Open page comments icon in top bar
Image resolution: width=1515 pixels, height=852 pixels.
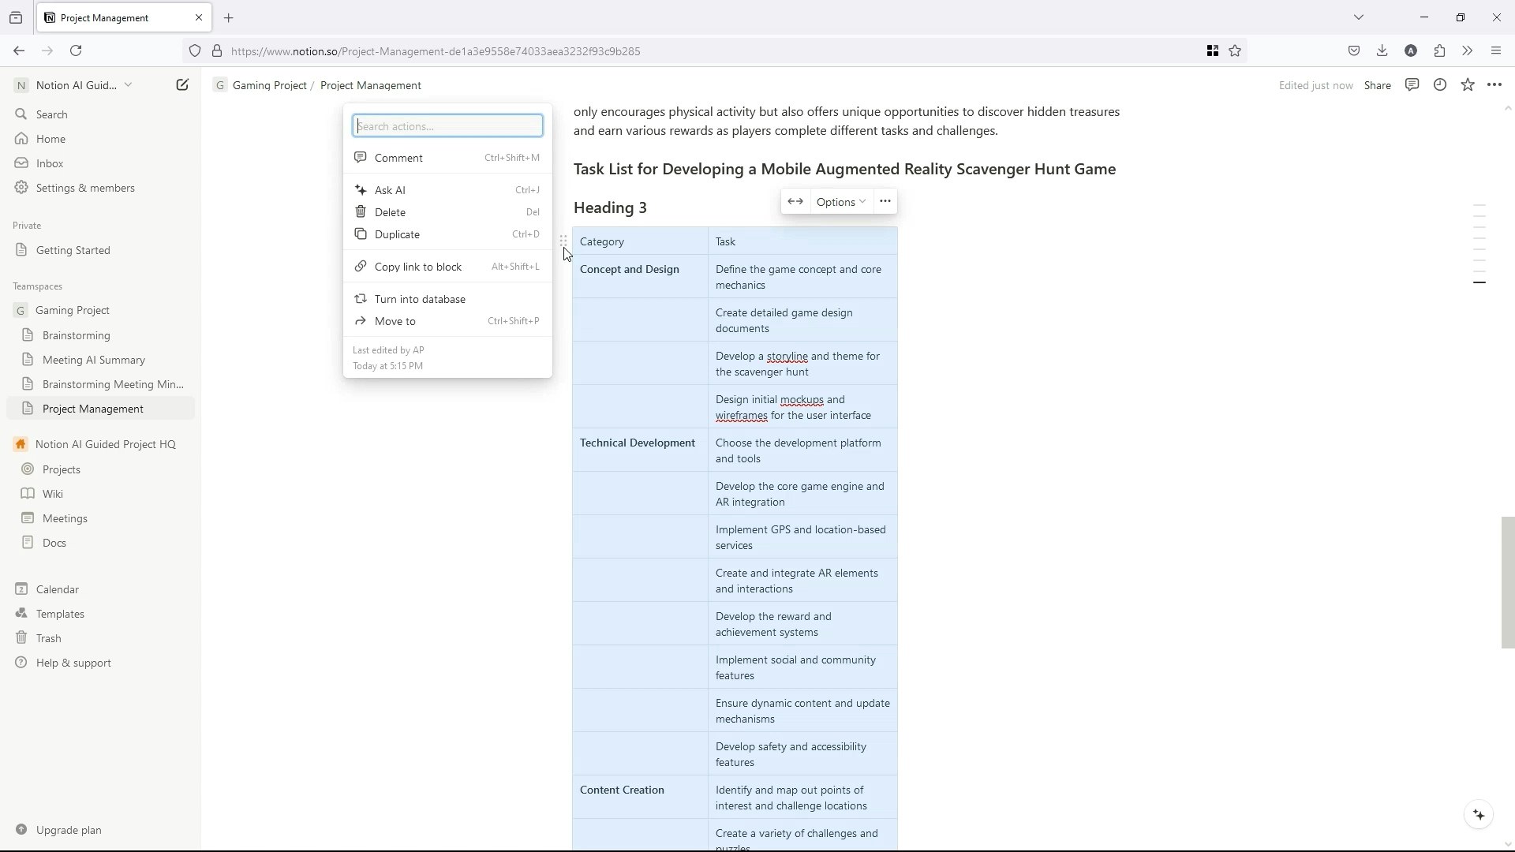click(x=1412, y=85)
